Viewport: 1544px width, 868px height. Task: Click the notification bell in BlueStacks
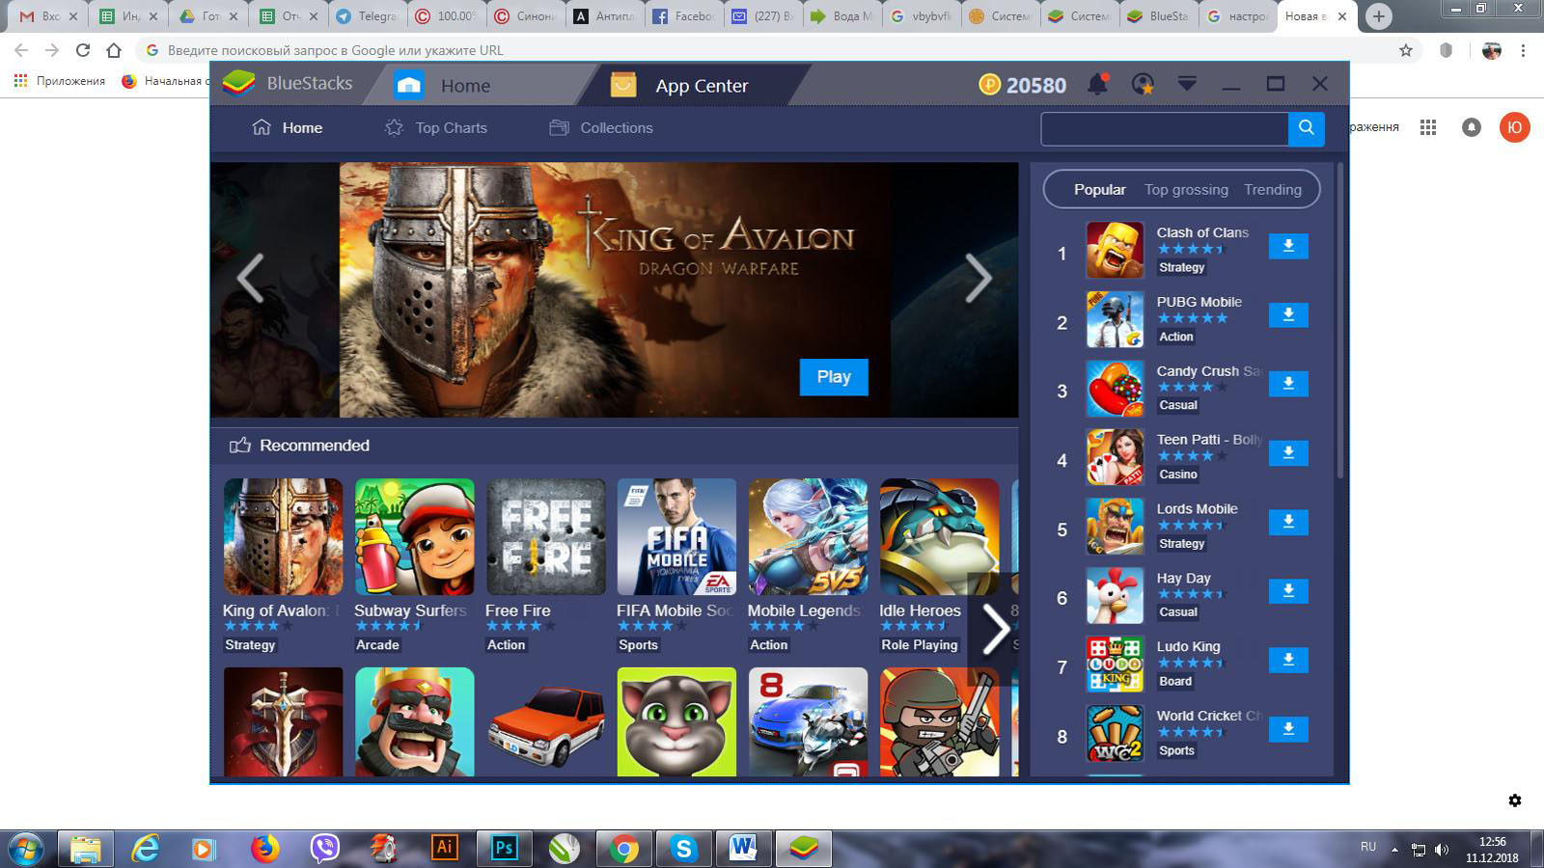1097,85
